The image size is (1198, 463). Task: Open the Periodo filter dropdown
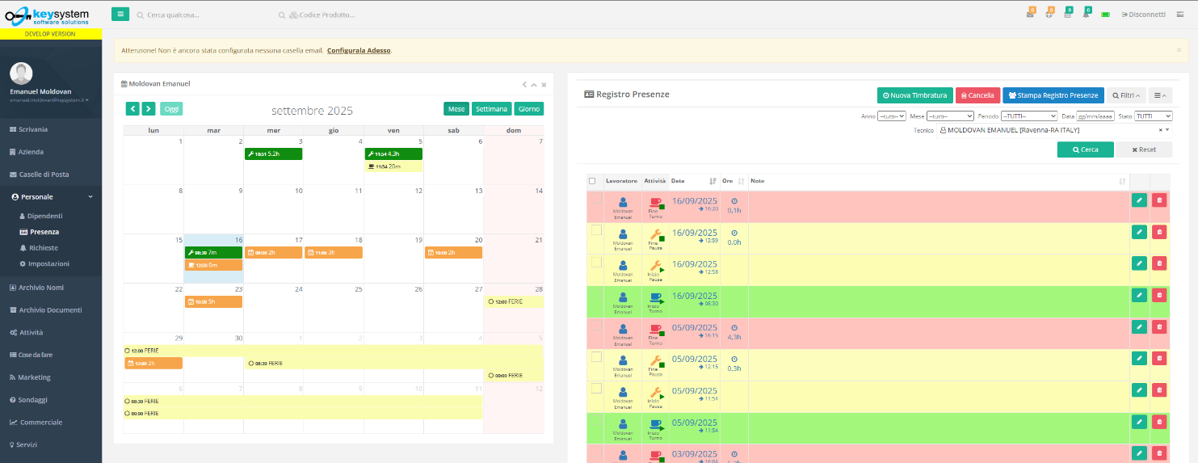point(1028,116)
